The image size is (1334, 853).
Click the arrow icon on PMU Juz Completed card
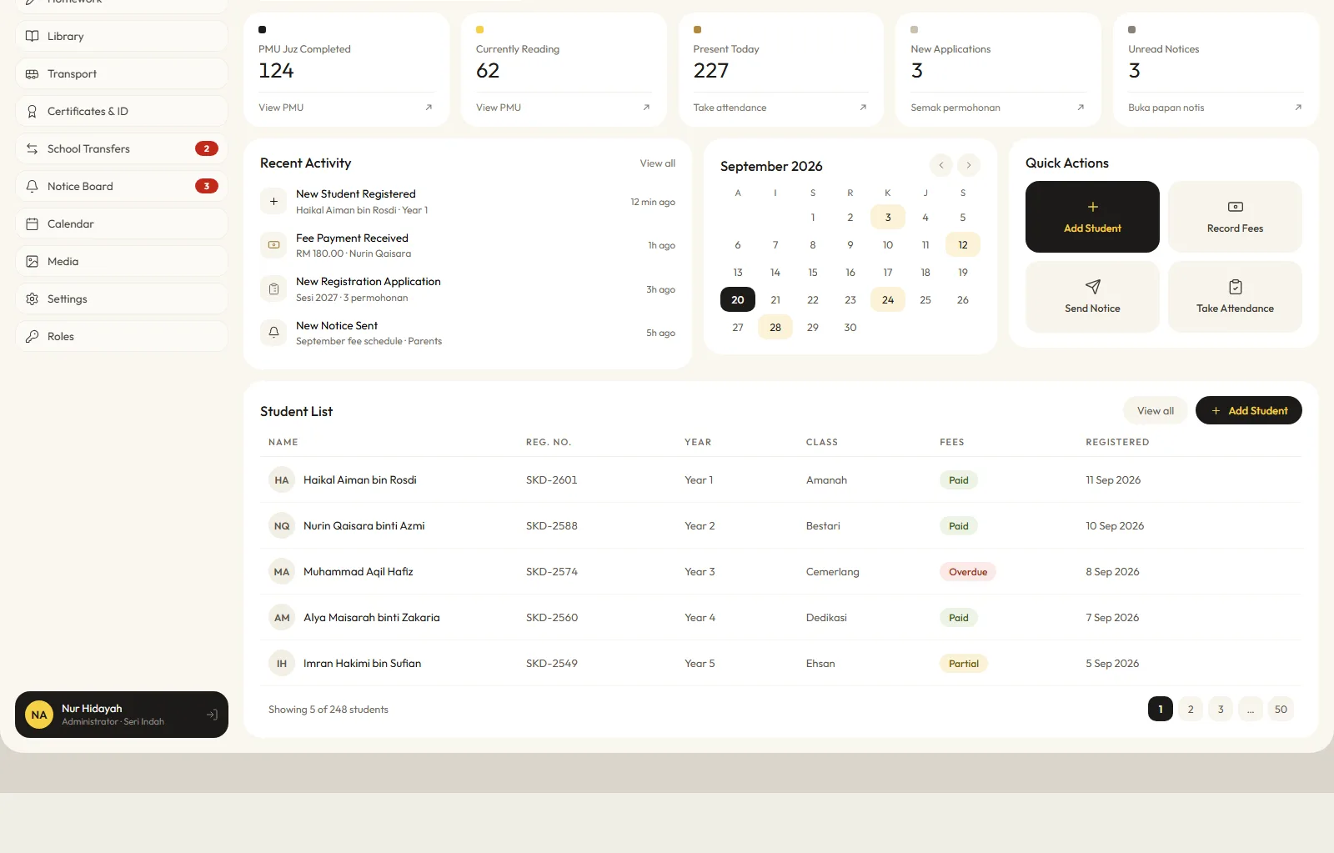[429, 108]
